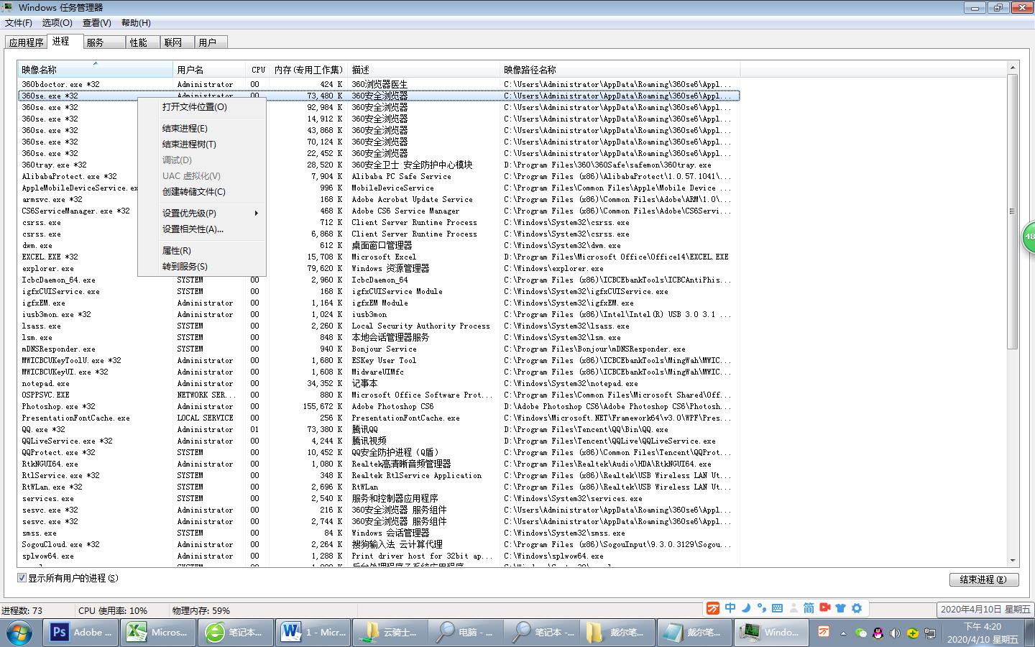Sort by 用户名 column header
The height and width of the screenshot is (647, 1035).
point(210,70)
